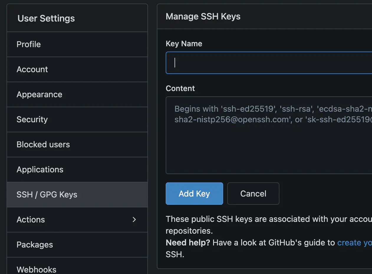Image resolution: width=372 pixels, height=274 pixels.
Task: Open Appearance settings
Action: 39,94
